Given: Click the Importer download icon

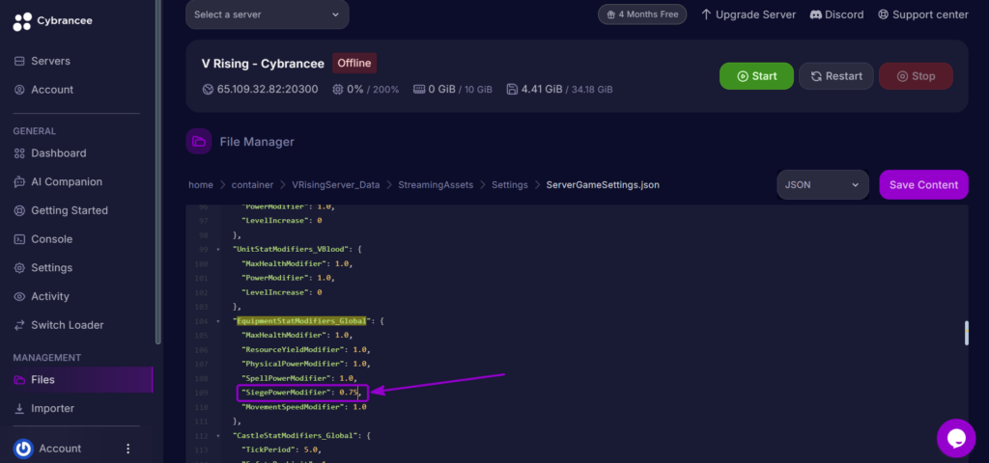Looking at the screenshot, I should pyautogui.click(x=19, y=408).
